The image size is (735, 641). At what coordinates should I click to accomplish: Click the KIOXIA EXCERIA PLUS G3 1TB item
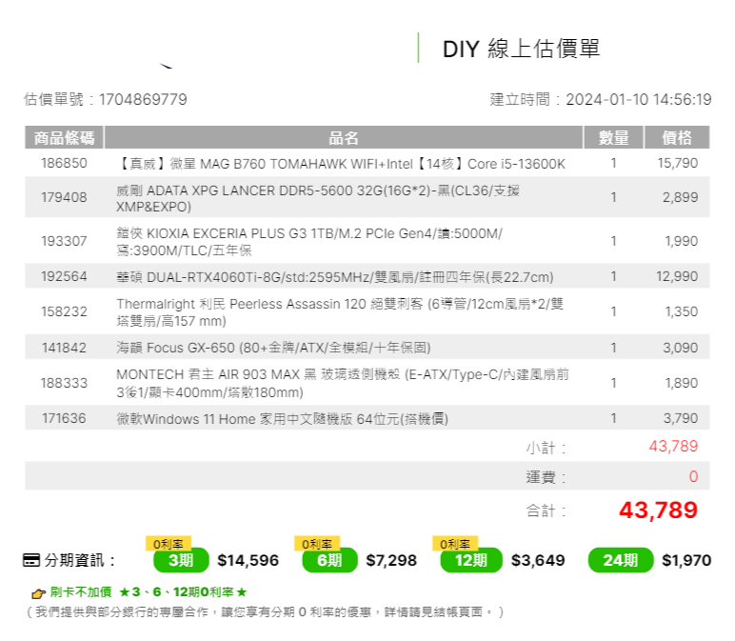click(309, 242)
